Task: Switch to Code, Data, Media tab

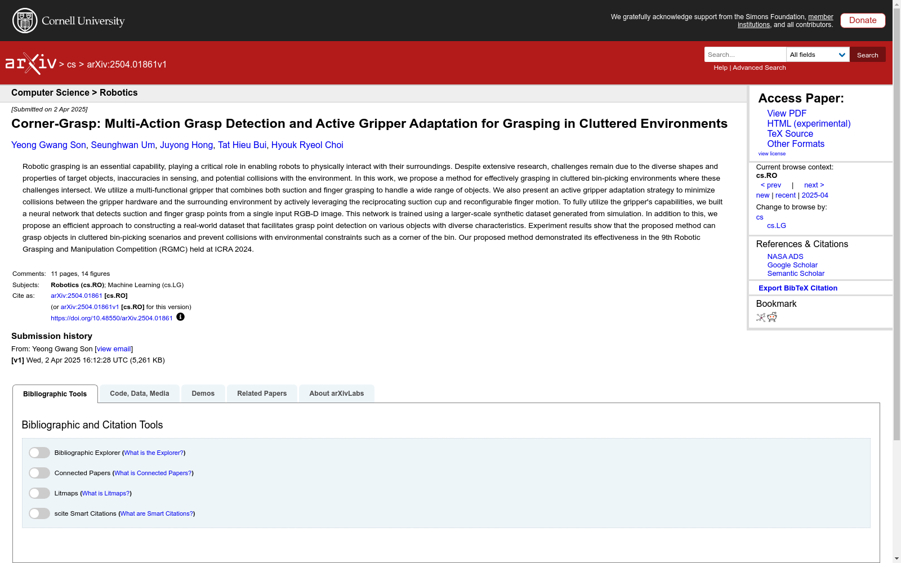Action: pyautogui.click(x=140, y=394)
